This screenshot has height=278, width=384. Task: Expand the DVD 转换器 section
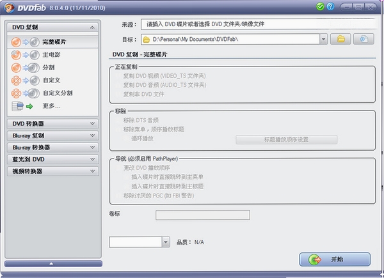(x=53, y=124)
